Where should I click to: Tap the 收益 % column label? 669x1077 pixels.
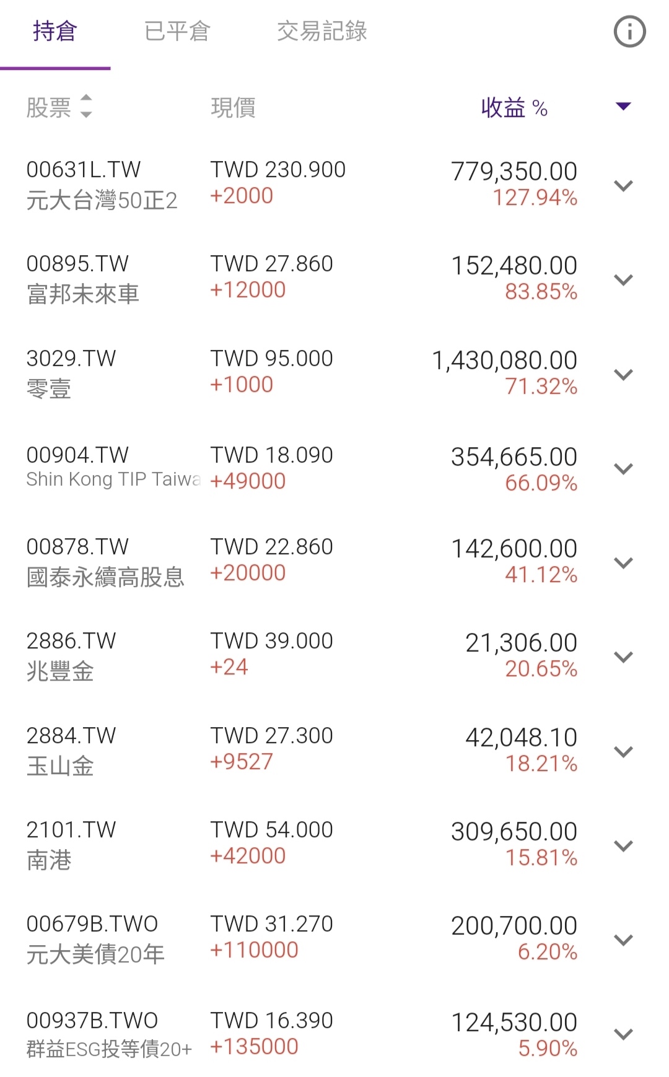tap(514, 108)
